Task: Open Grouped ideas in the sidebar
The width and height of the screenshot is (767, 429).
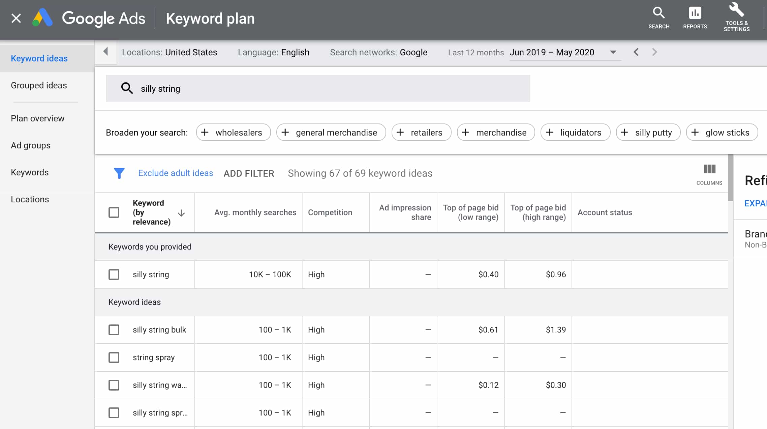Action: tap(39, 85)
